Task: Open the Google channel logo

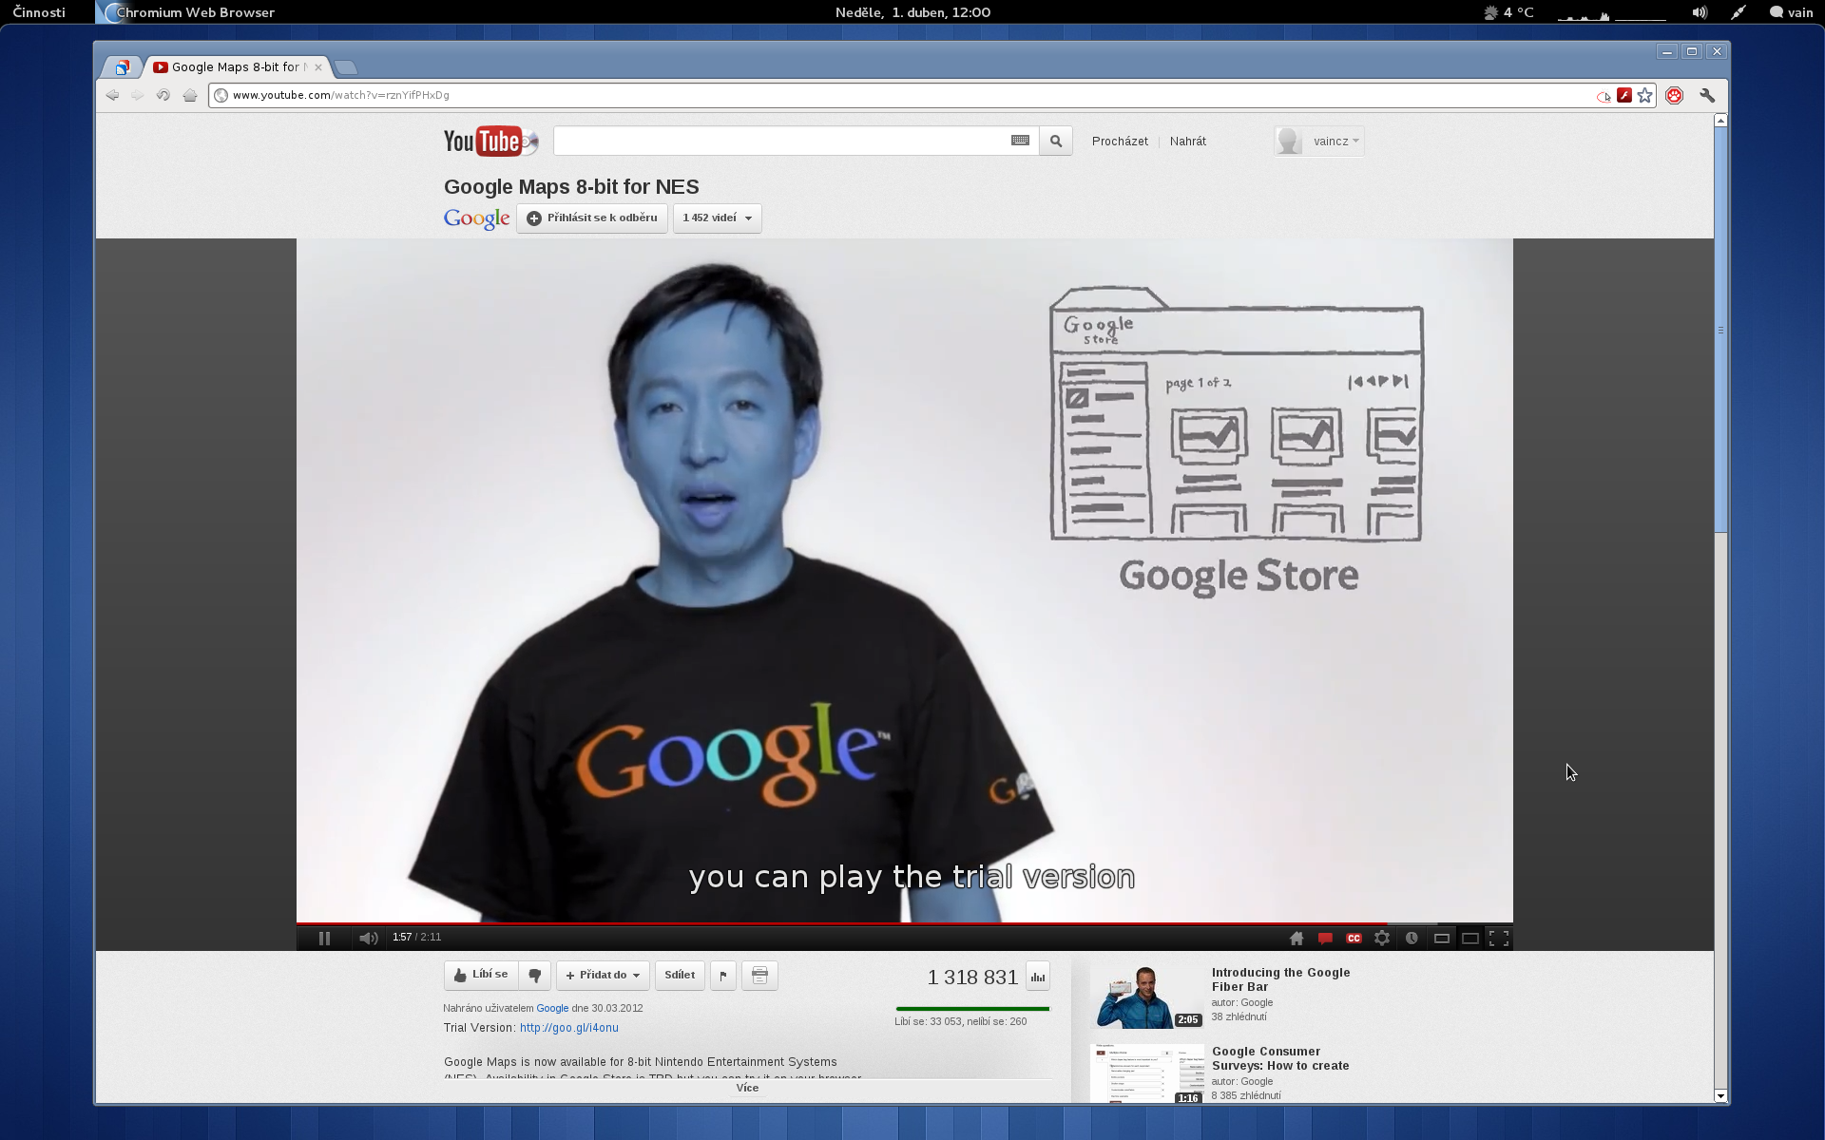Action: tap(476, 218)
